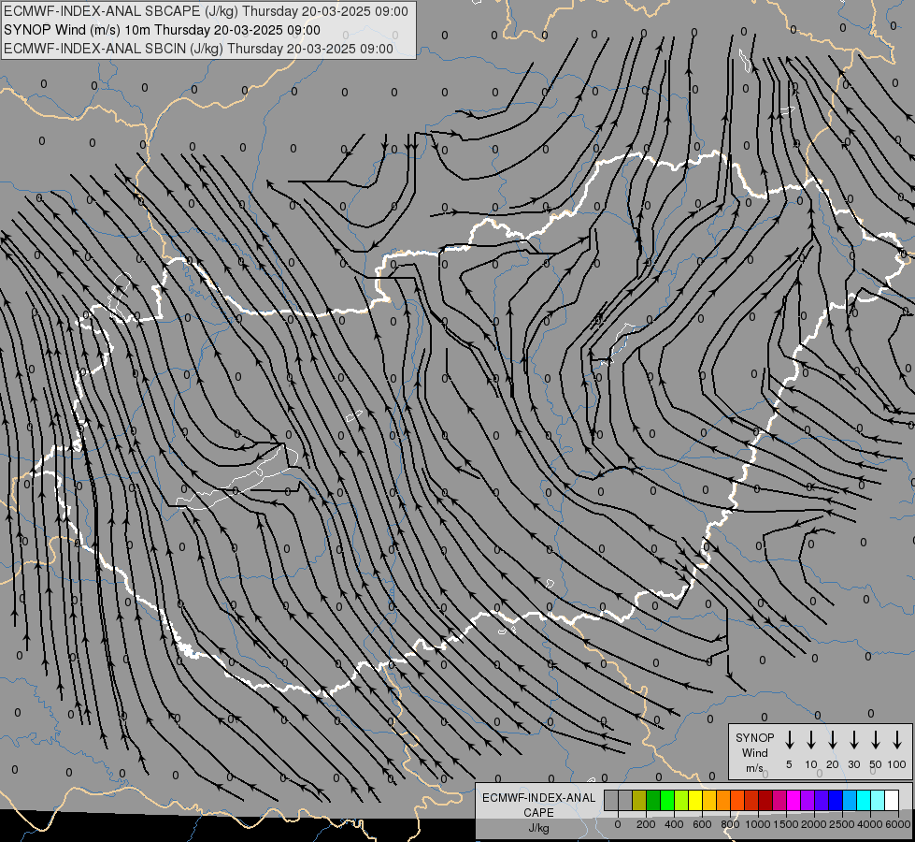Pick the olive CAPE legend swatch
Image resolution: width=915 pixels, height=842 pixels.
(639, 800)
